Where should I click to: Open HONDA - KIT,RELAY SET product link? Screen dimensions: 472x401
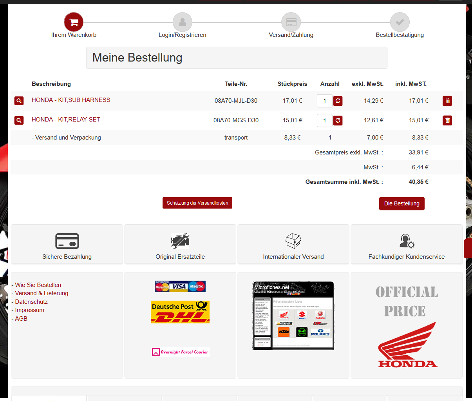pos(66,120)
